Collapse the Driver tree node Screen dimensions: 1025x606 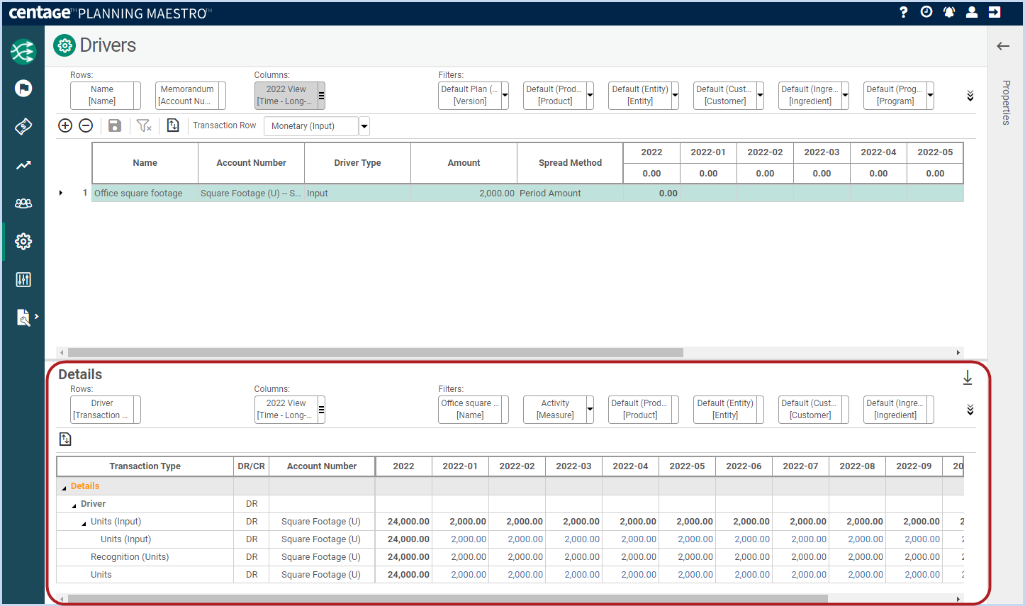tap(74, 505)
